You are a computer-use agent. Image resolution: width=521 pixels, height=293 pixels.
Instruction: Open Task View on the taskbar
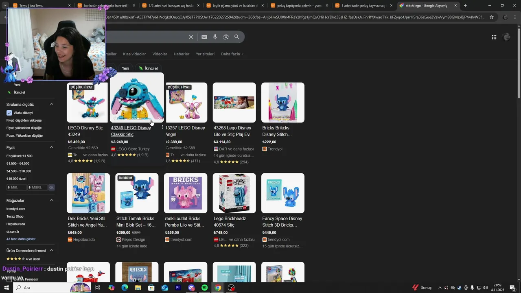click(x=98, y=288)
